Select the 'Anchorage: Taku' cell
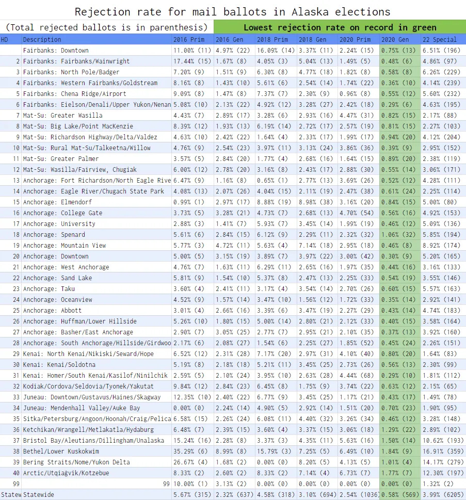 point(97,289)
